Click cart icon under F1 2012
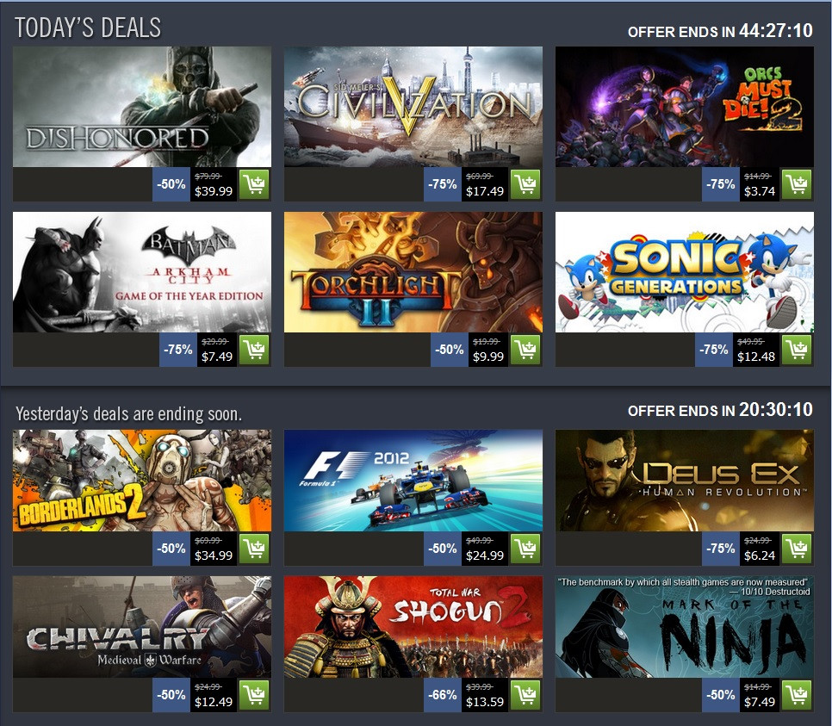Viewport: 832px width, 726px height. [x=525, y=549]
